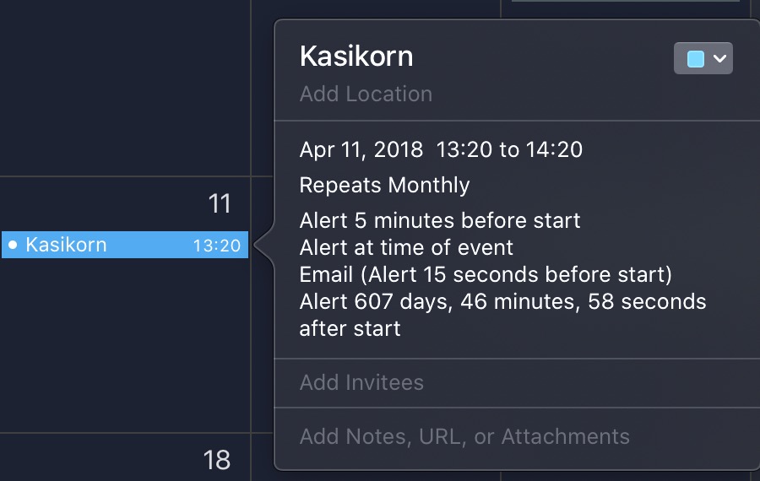Select day 11 in the calendar
760x481 pixels.
coord(220,203)
